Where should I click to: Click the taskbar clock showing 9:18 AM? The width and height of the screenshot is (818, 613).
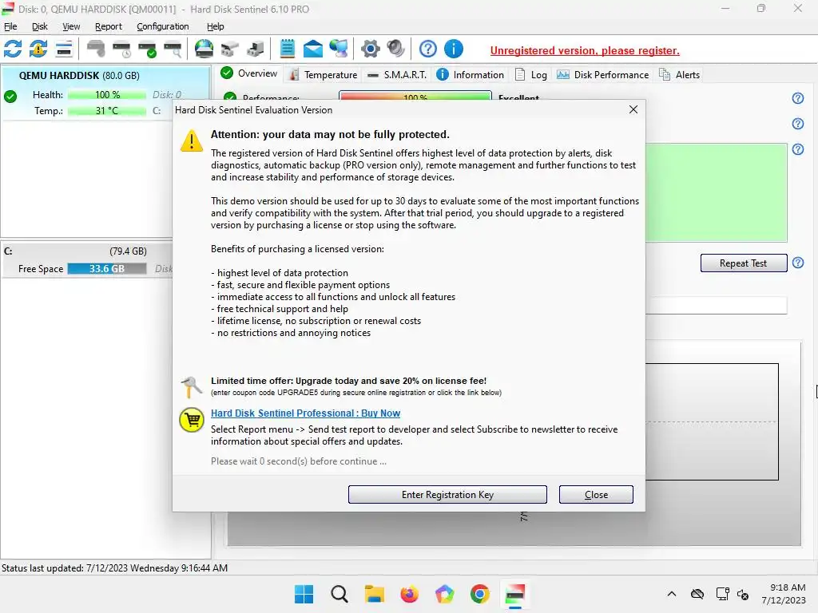point(784,594)
